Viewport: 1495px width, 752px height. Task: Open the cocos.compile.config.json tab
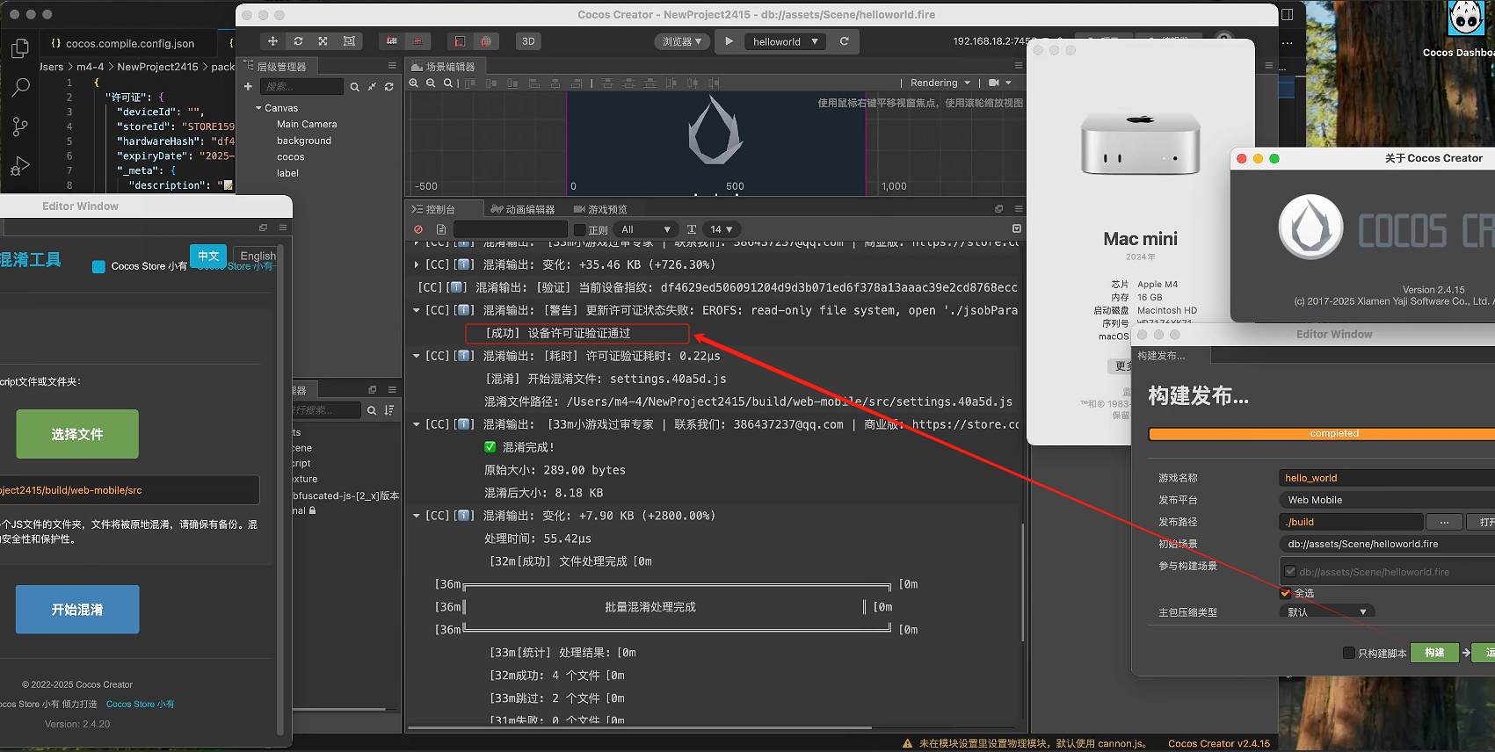123,43
